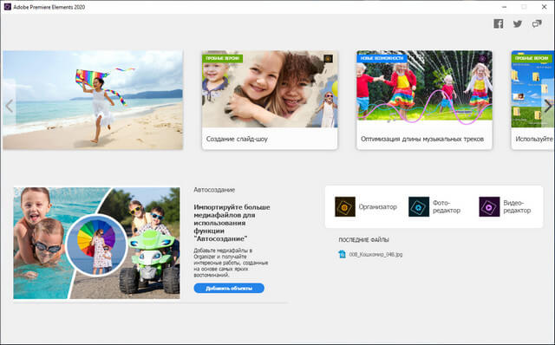This screenshot has height=345, width=555.
Task: Open the beach kite girl banner
Action: (93, 100)
